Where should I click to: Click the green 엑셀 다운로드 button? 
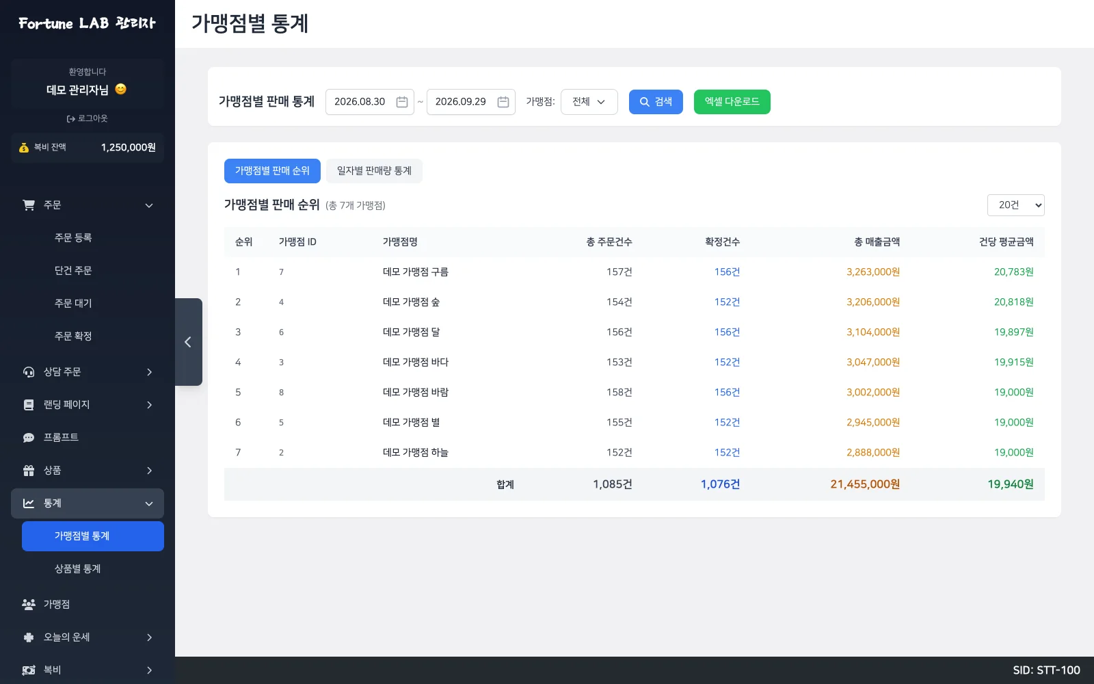[x=732, y=102]
